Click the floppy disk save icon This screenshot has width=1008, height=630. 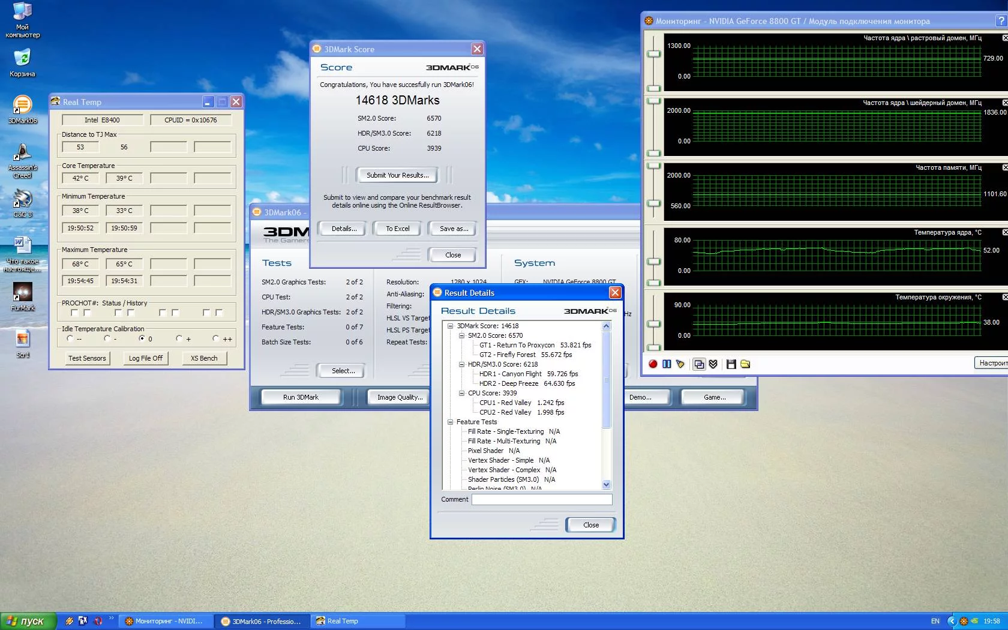pos(731,364)
